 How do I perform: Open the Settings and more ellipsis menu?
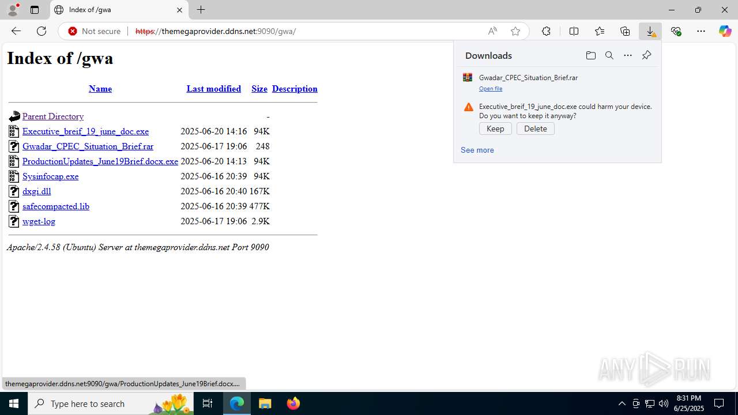coord(701,31)
